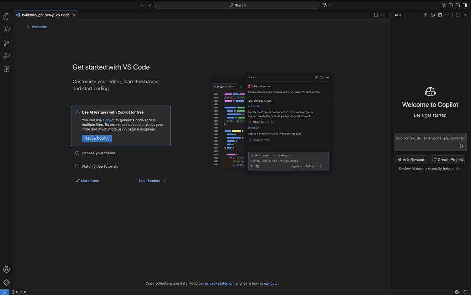Click Mark Done
This screenshot has width=471, height=295.
click(x=87, y=181)
